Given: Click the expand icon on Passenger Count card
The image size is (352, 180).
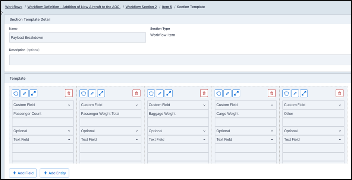Looking at the screenshot, I should pos(33,94).
